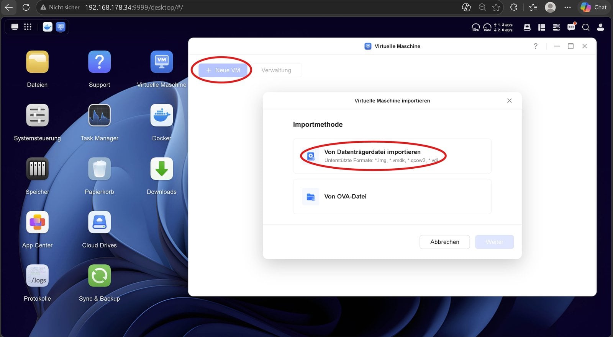Open the panel-layout icon beside the device icon
This screenshot has height=337, width=613.
[542, 27]
